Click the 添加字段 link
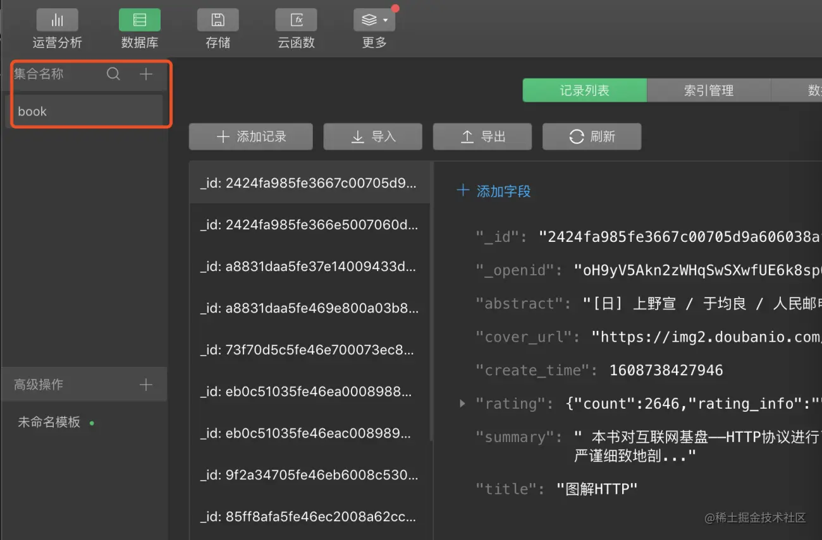 [494, 191]
